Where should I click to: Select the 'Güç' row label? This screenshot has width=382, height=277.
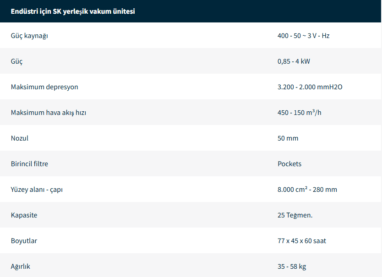[x=17, y=61]
